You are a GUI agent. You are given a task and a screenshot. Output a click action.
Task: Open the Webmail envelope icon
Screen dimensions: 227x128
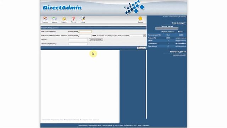pos(55,20)
